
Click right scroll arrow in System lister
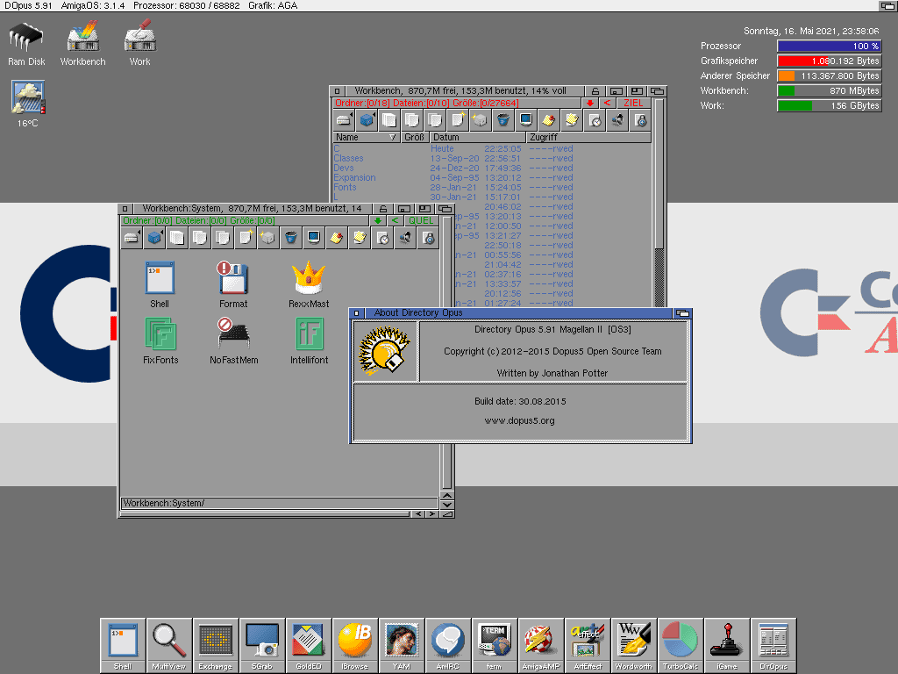(432, 514)
